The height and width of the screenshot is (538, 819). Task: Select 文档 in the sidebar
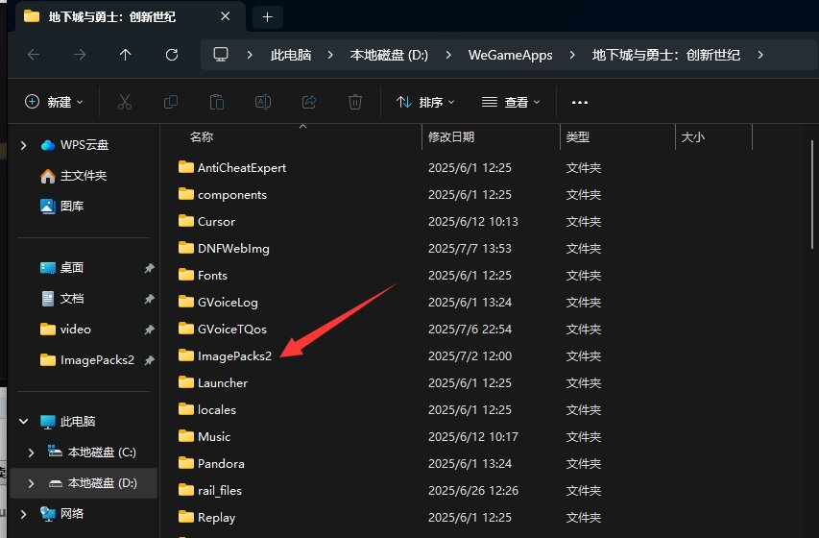[72, 299]
